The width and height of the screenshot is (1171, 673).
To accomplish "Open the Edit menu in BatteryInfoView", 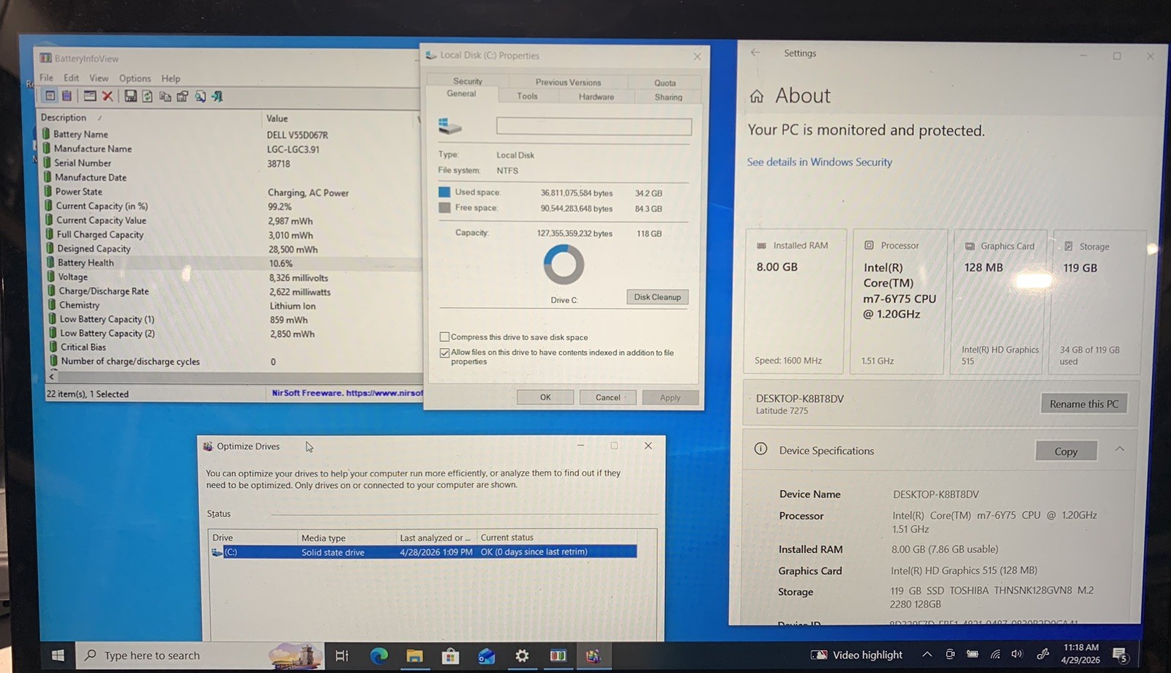I will click(x=71, y=78).
